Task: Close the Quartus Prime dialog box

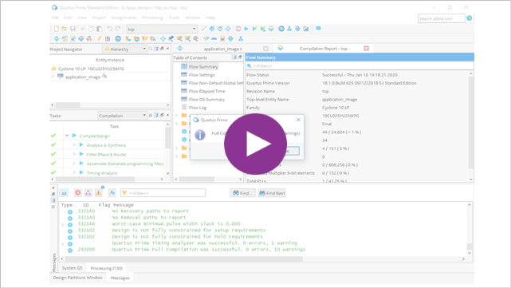Action: (298, 120)
